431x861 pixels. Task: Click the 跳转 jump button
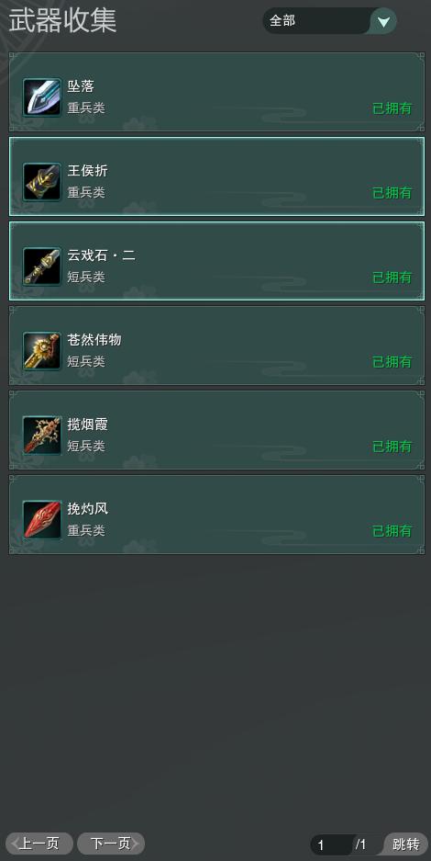tap(406, 844)
